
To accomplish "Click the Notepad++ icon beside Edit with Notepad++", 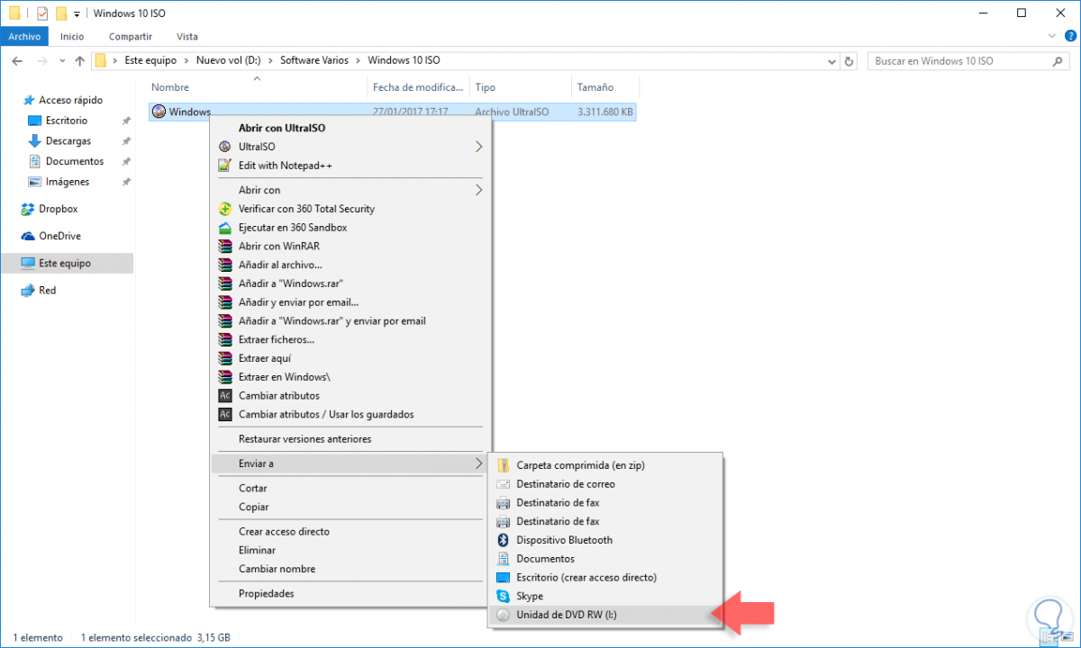I will tap(225, 166).
